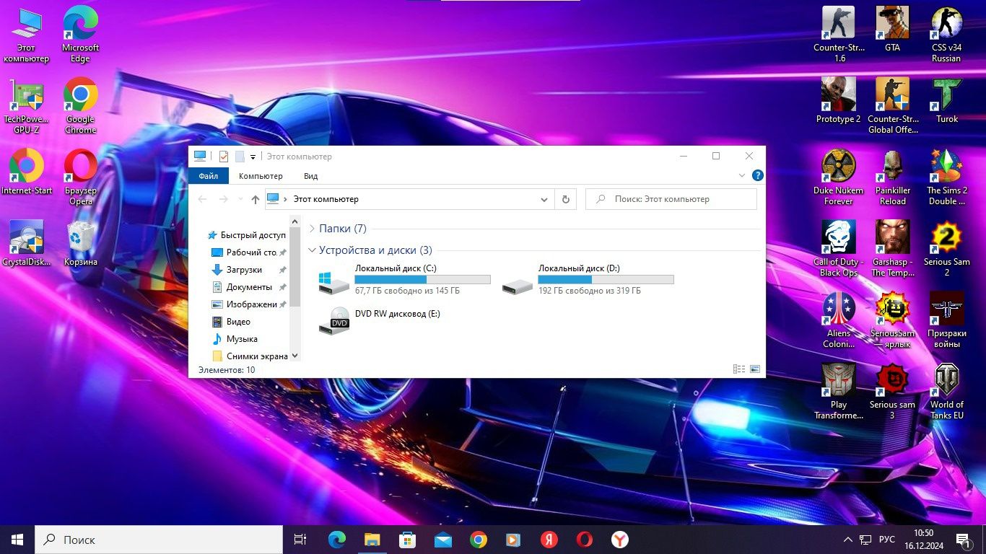Image resolution: width=986 pixels, height=554 pixels.
Task: Click the Properties icon in quick access toolbar
Action: [223, 156]
